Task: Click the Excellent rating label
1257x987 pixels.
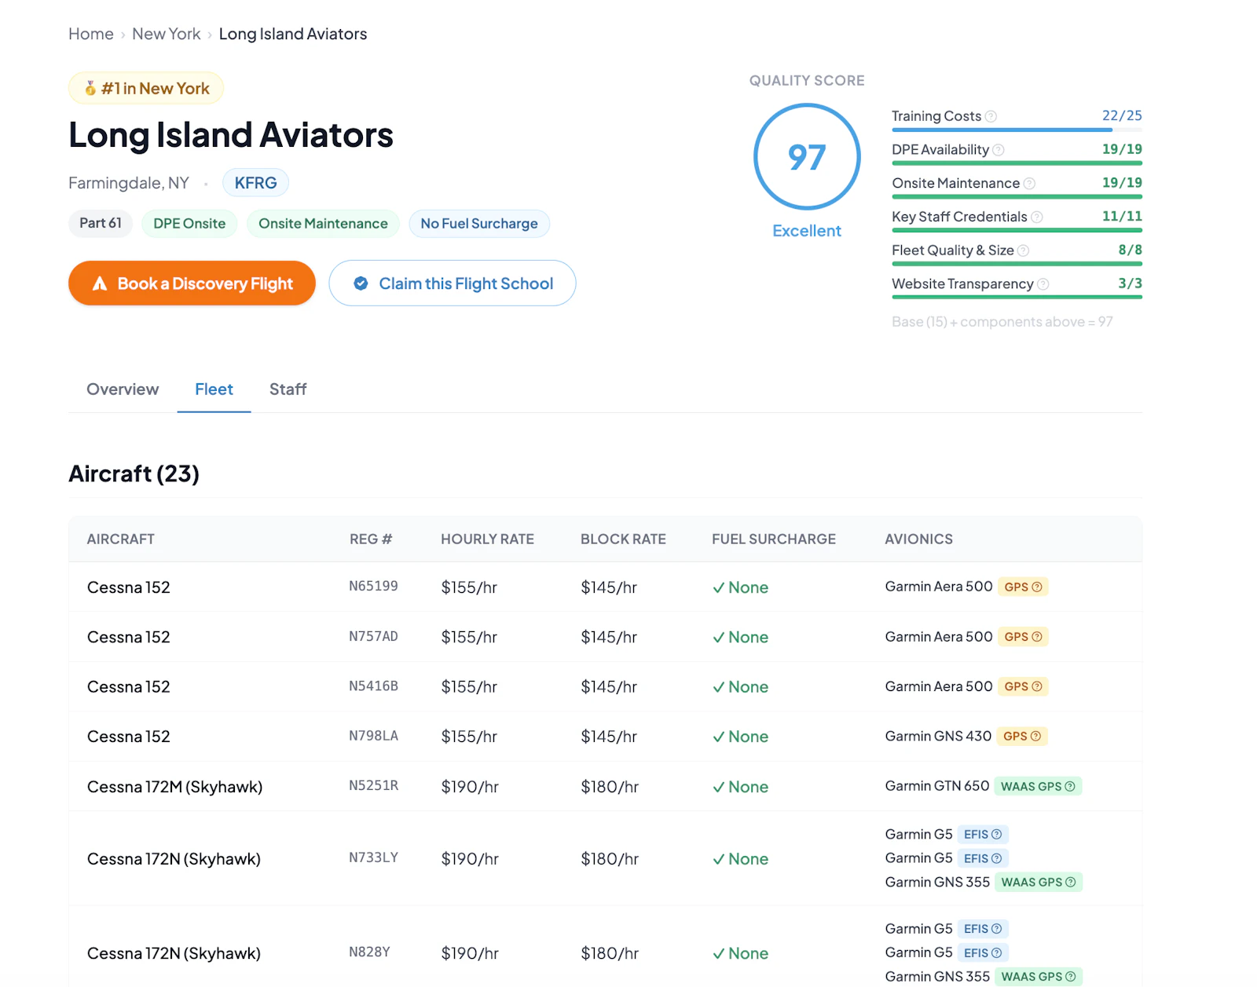Action: click(x=807, y=231)
